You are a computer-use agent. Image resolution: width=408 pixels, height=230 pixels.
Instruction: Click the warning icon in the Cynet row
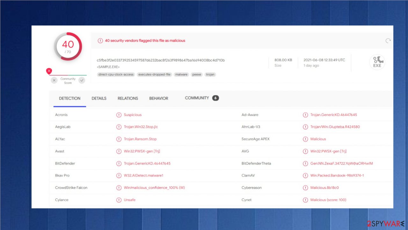tap(305, 200)
